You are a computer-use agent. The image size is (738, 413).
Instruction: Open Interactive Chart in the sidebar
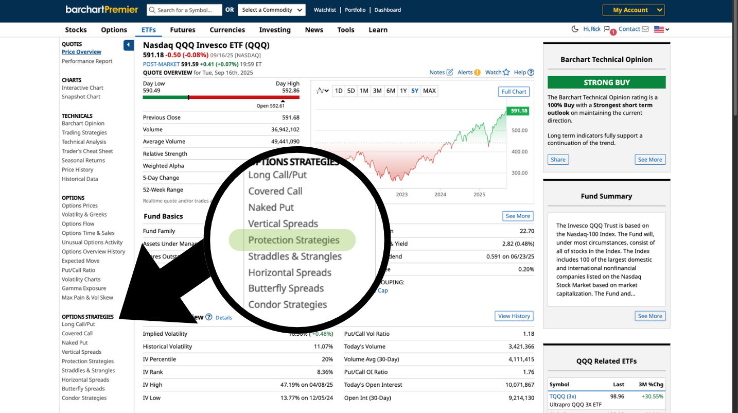pos(83,88)
